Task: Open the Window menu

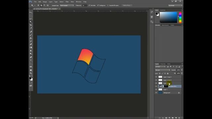Action: (79, 2)
